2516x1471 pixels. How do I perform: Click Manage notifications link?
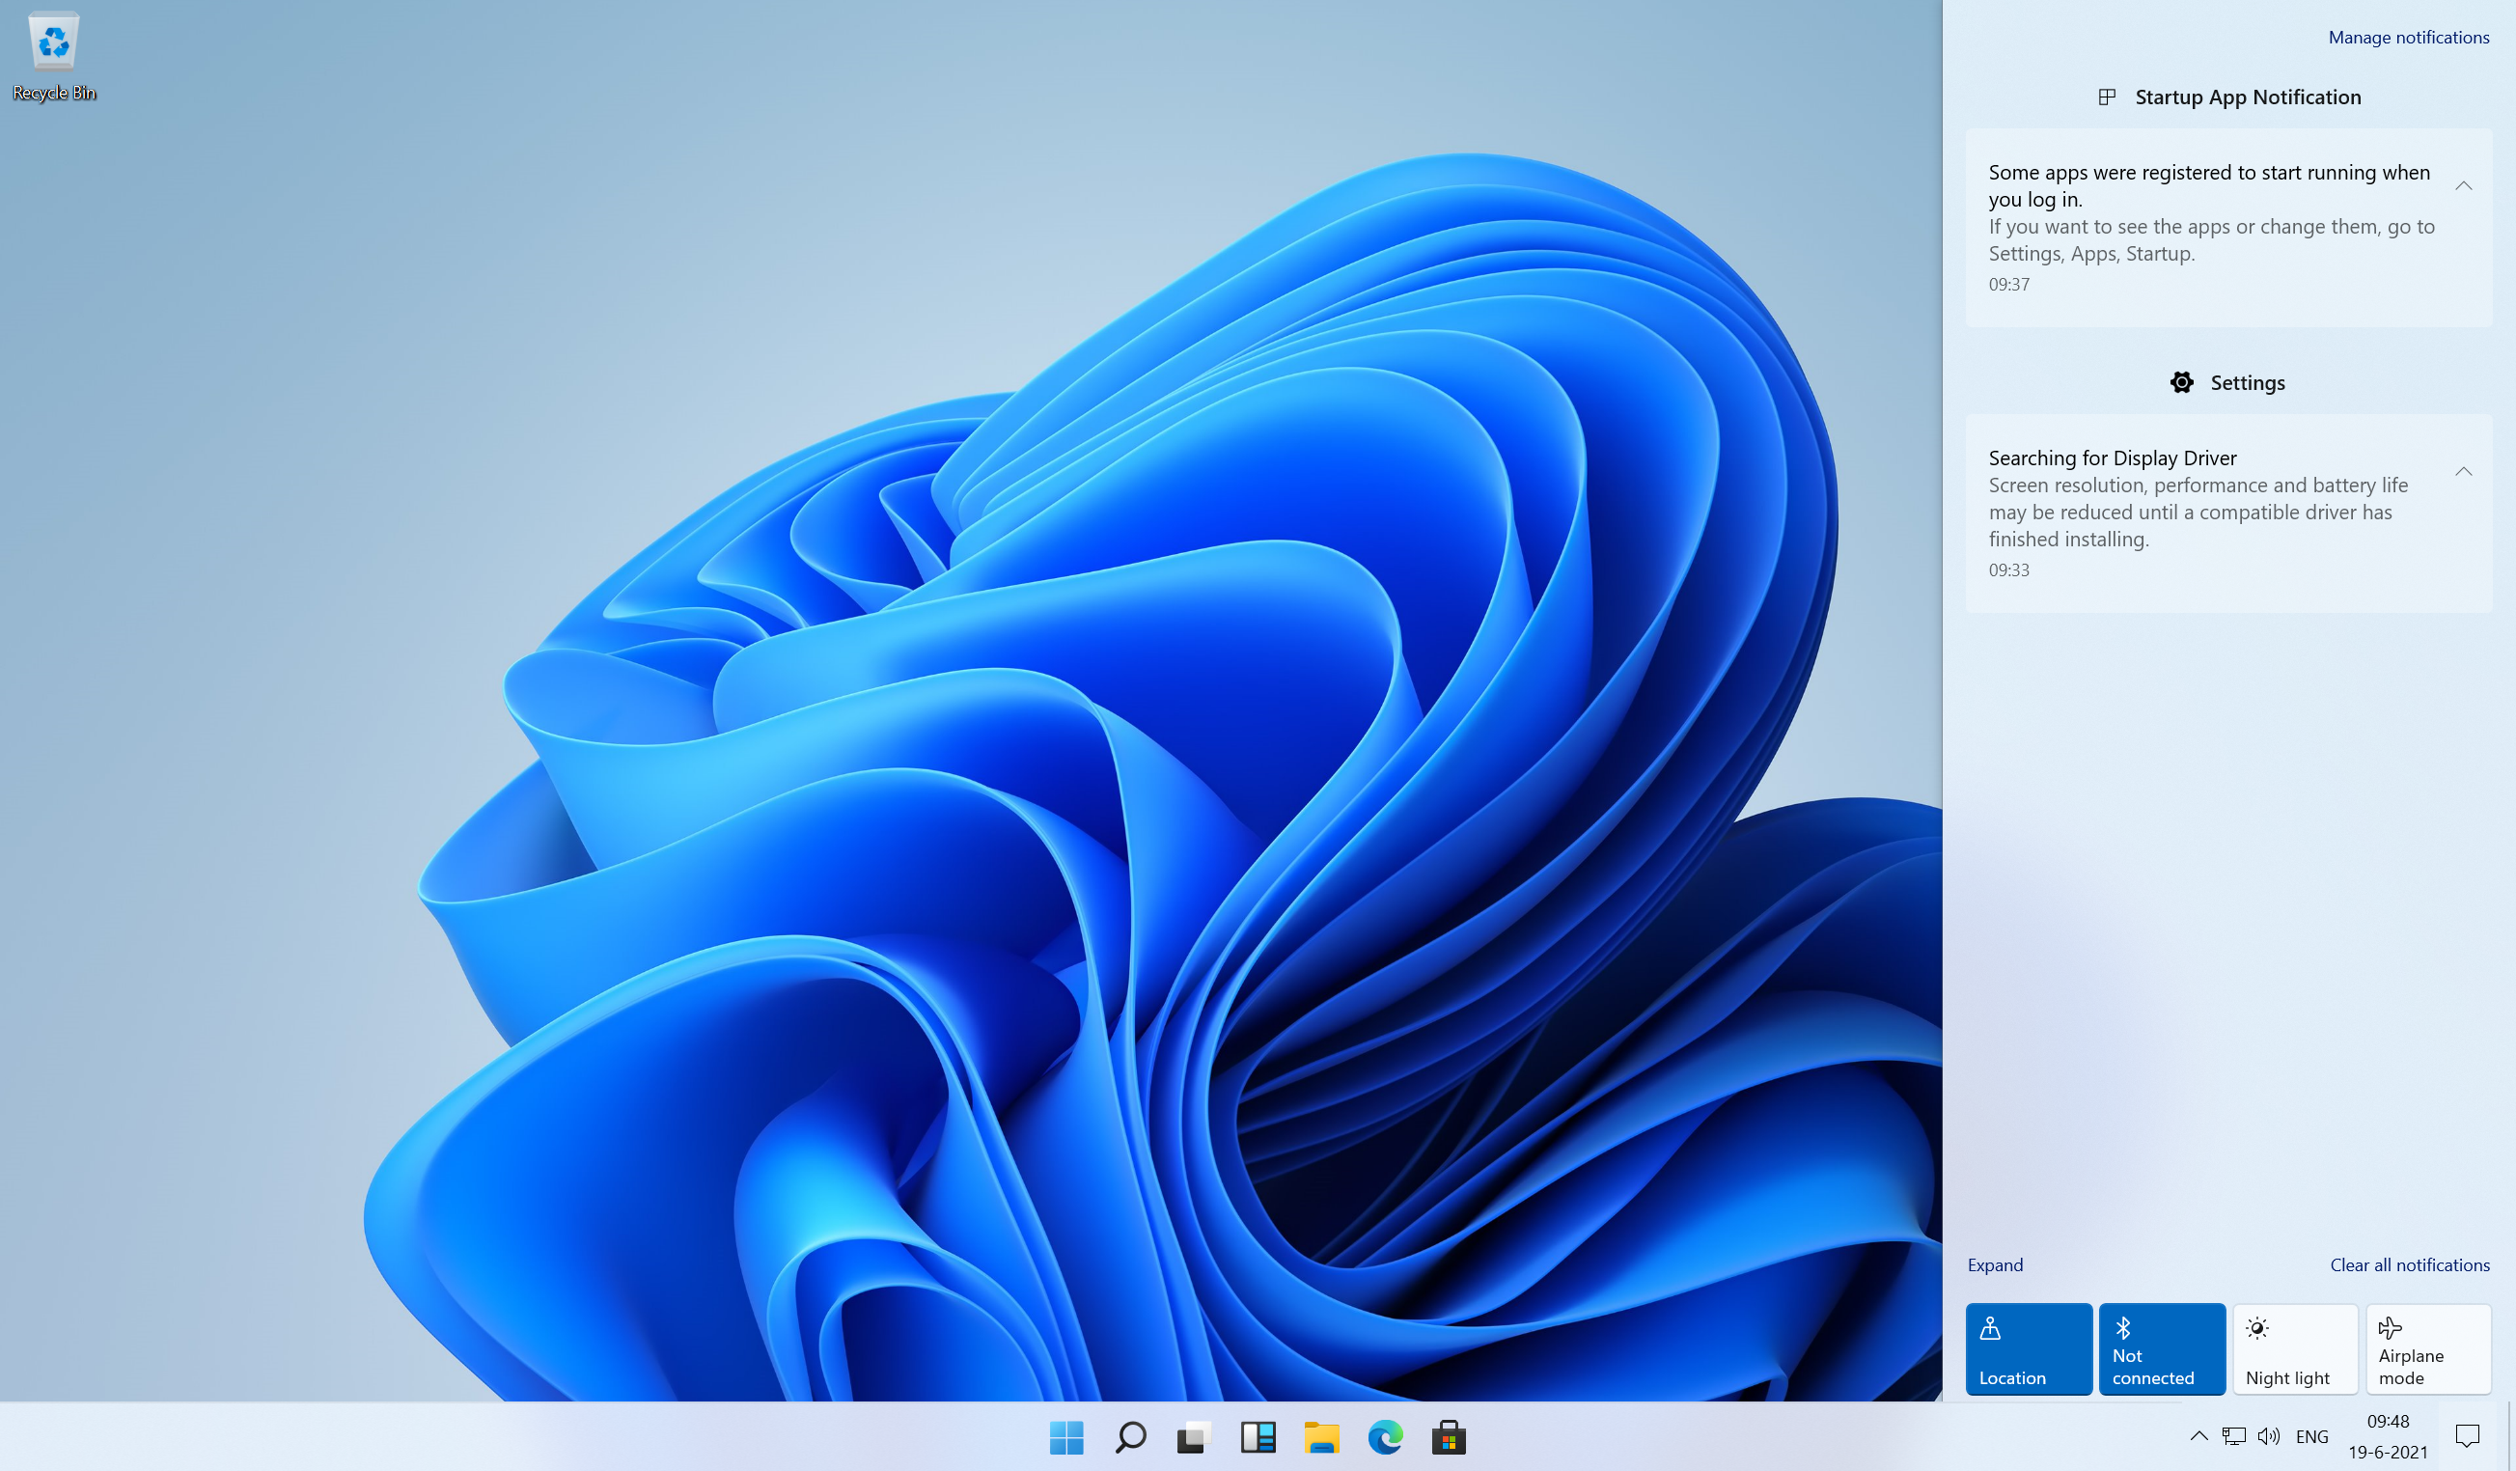click(x=2408, y=37)
